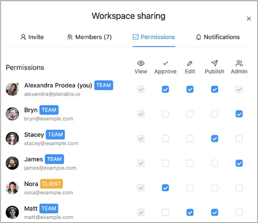Uncheck Approve permission for Nora
The image size is (258, 223).
(165, 188)
